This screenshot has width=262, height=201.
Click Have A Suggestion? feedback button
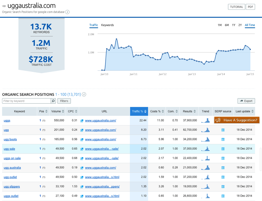point(237,120)
